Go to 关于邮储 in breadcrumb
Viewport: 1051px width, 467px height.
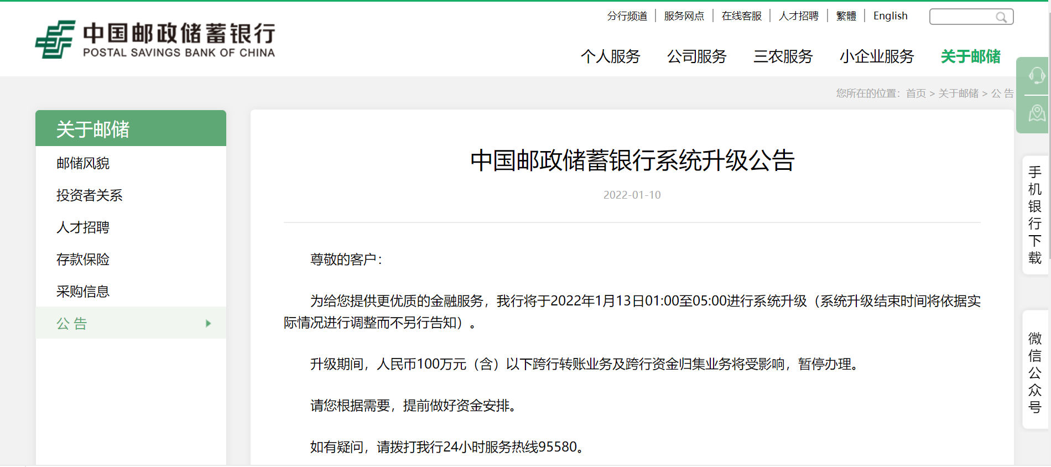pyautogui.click(x=959, y=94)
